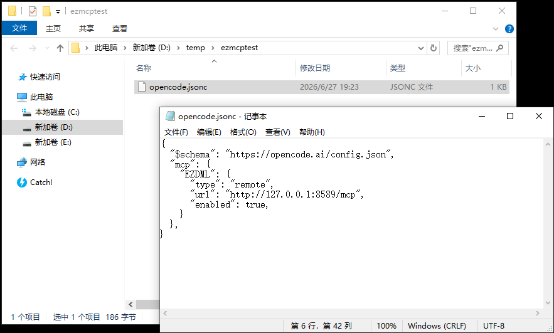Click the Notepad window title icon
The width and height of the screenshot is (554, 333).
(x=170, y=116)
